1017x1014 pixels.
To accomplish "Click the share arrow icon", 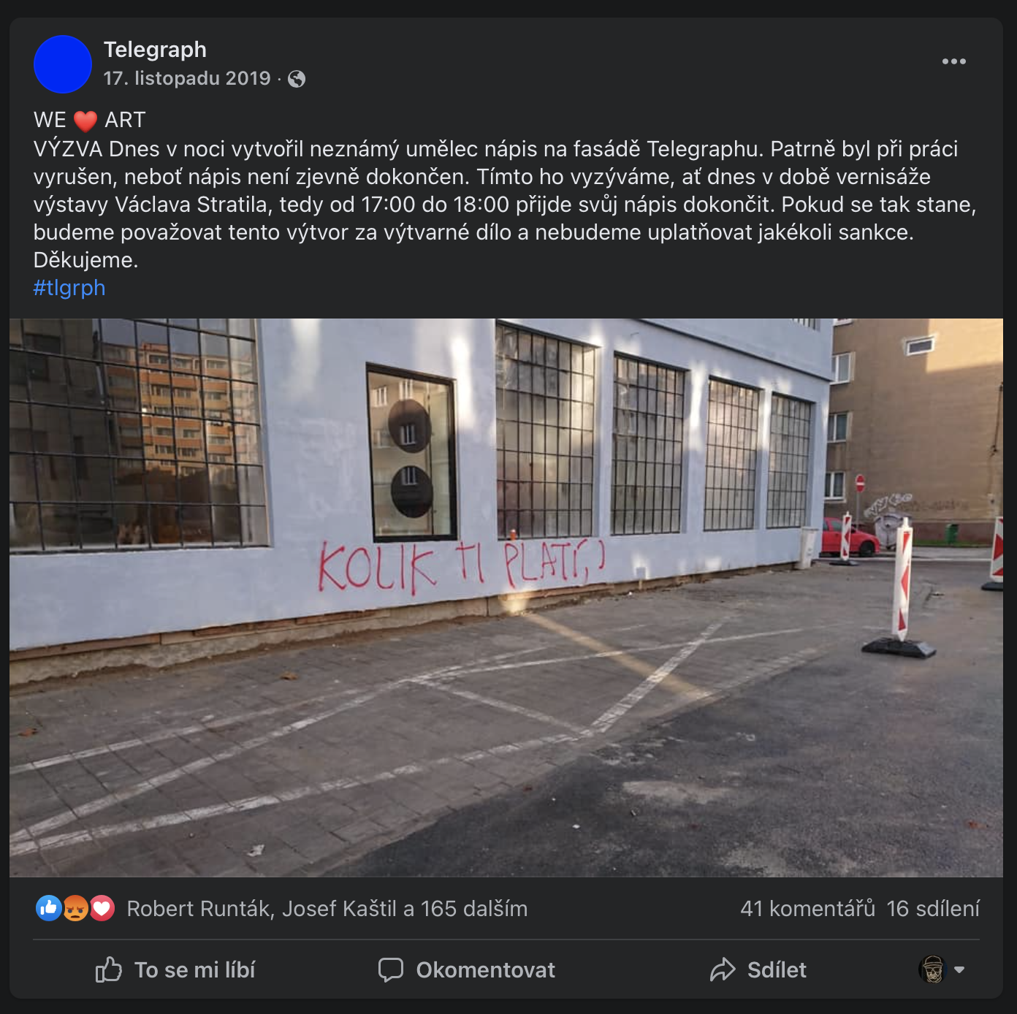I will point(723,969).
